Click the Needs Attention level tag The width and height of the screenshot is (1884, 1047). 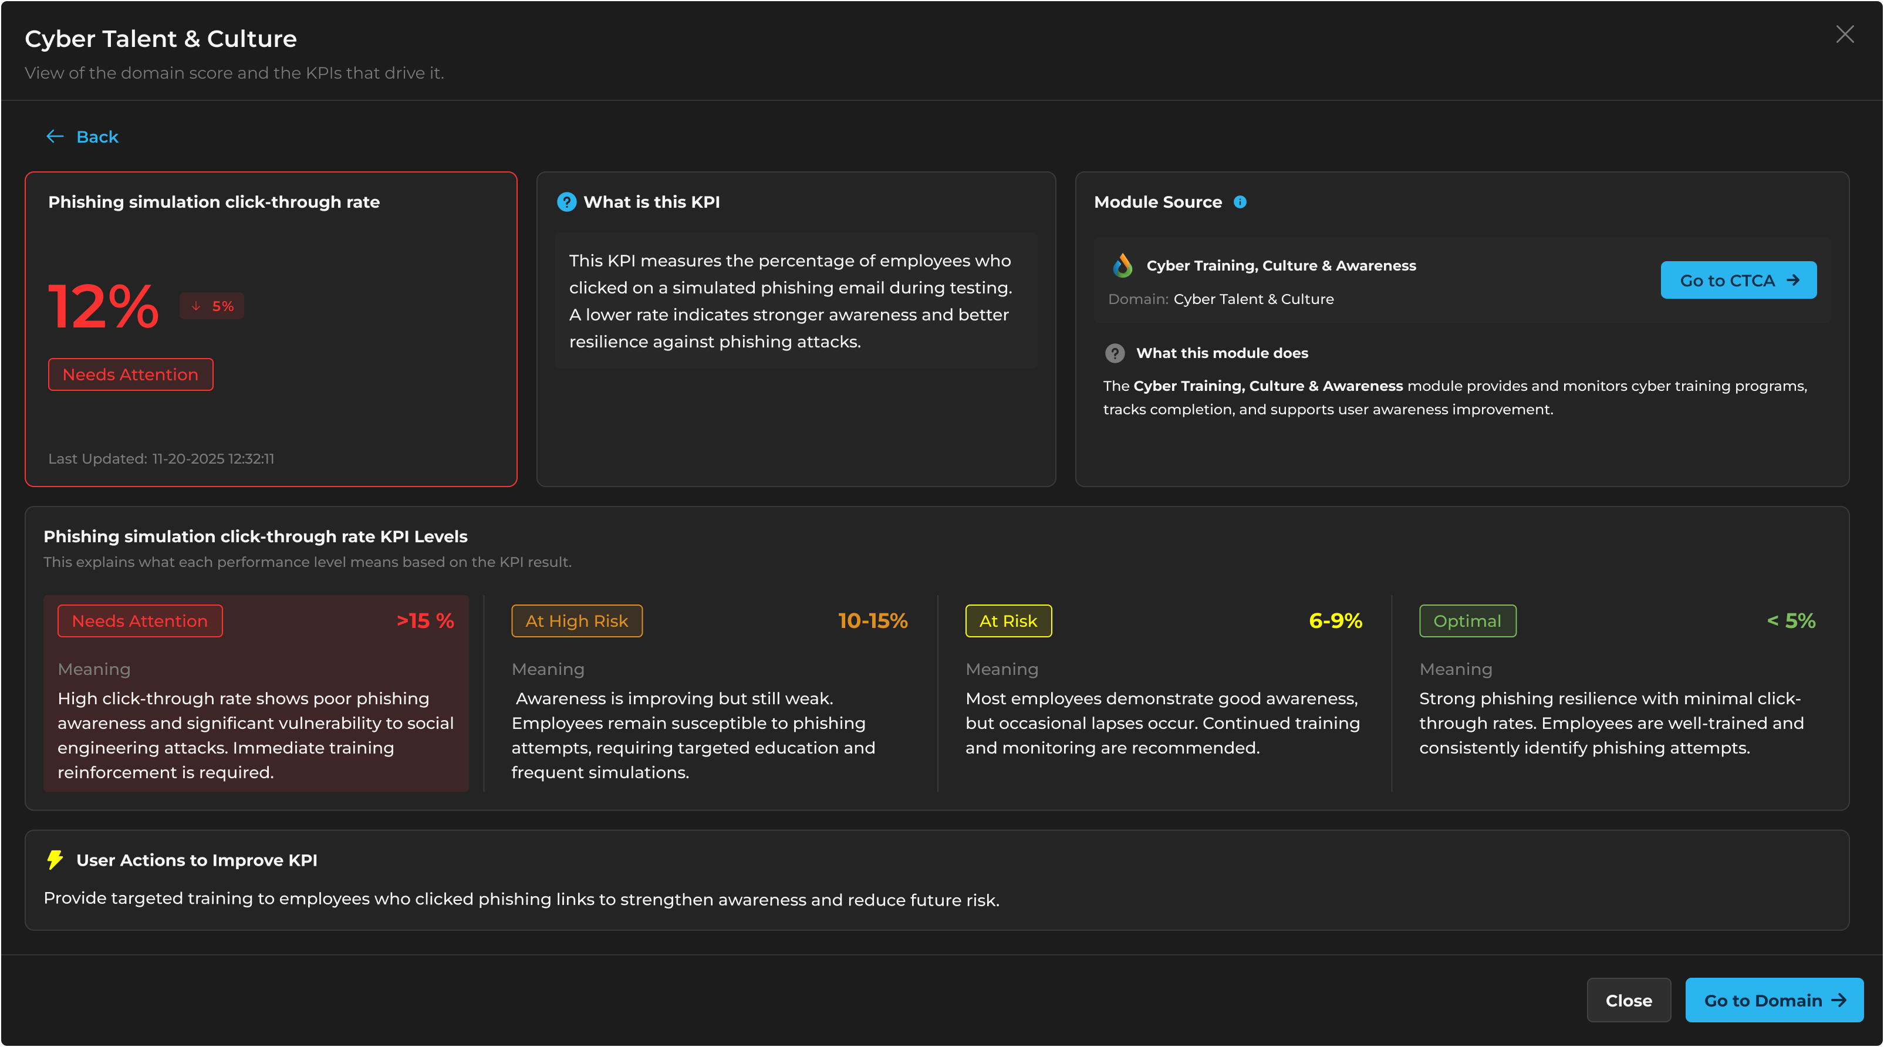pos(140,621)
